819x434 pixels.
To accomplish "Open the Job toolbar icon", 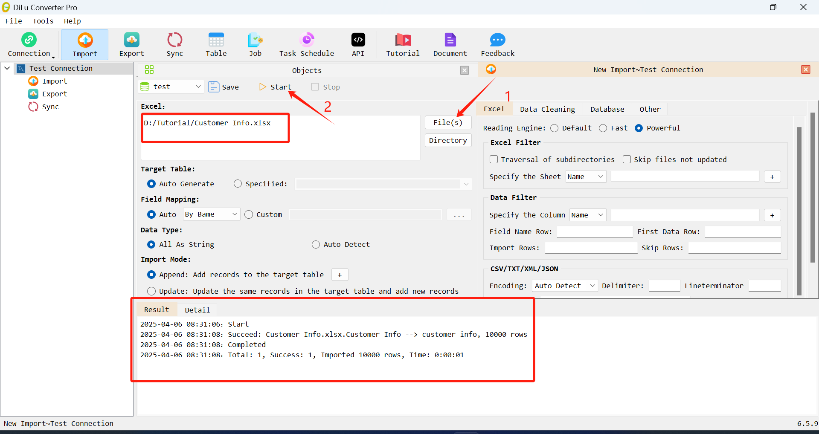I will pos(255,40).
